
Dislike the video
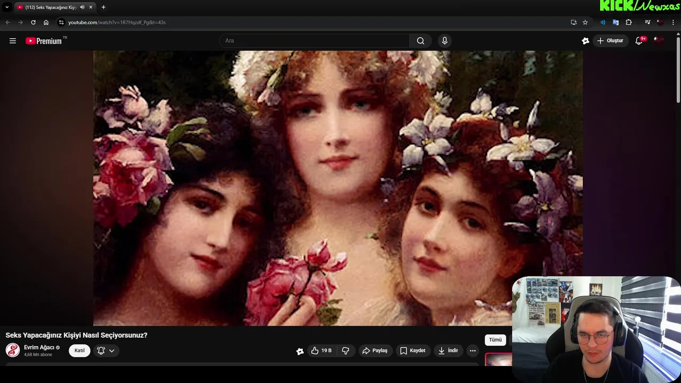click(x=346, y=351)
